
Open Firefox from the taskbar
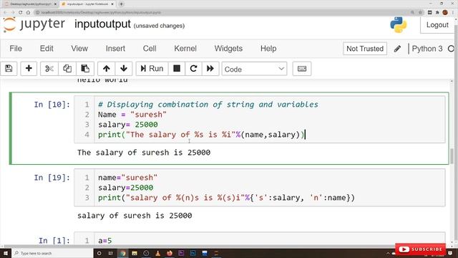coord(170,253)
